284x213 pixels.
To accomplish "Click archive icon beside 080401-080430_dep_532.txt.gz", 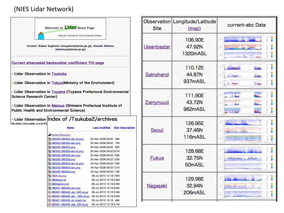I will 49,204.
